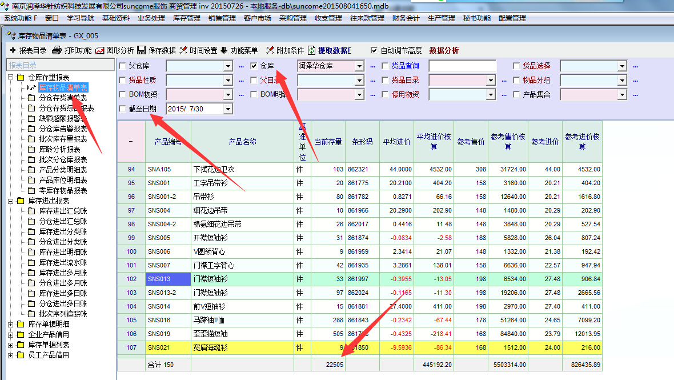Uncheck the 仓库 filter checkbox
Image resolution: width=674 pixels, height=380 pixels.
pos(254,66)
